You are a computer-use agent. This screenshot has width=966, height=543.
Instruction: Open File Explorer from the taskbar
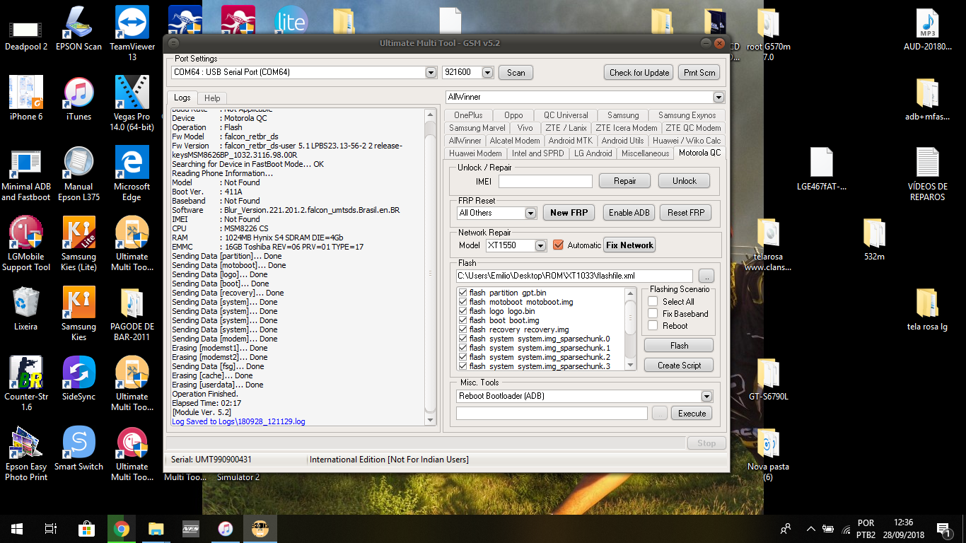click(156, 528)
